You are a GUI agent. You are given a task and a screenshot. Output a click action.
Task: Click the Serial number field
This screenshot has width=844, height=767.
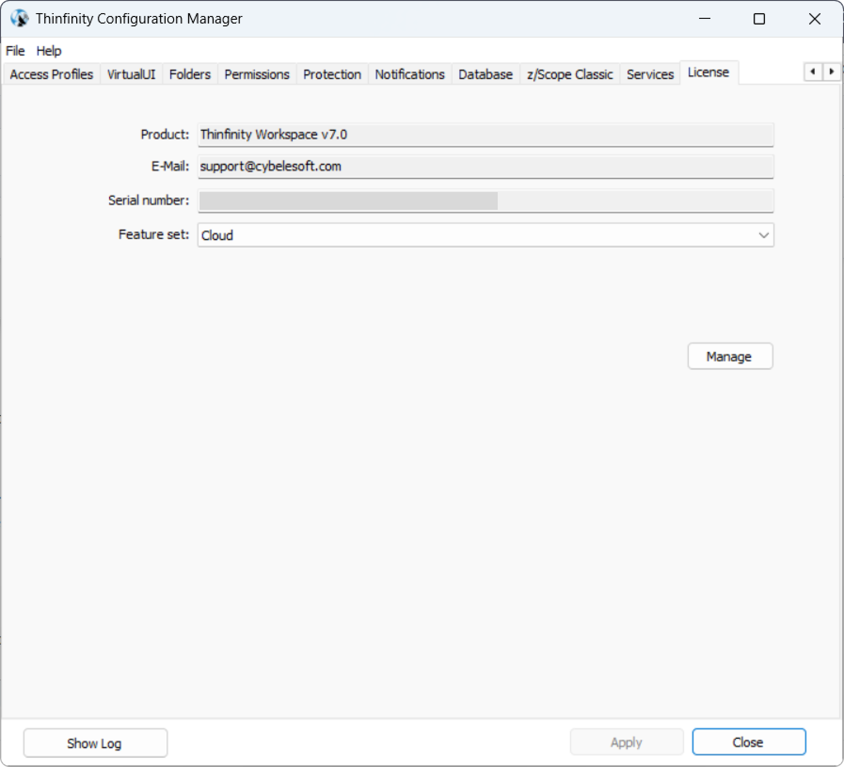pyautogui.click(x=486, y=201)
